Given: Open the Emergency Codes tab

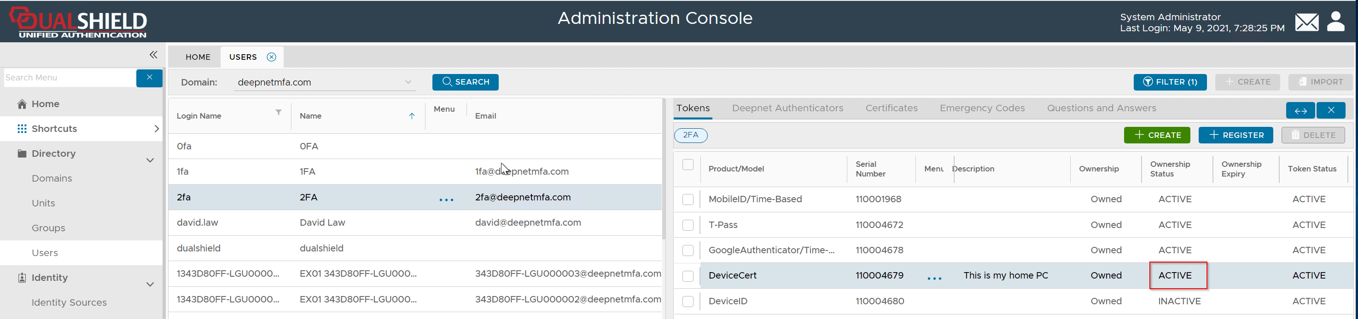Looking at the screenshot, I should tap(982, 108).
